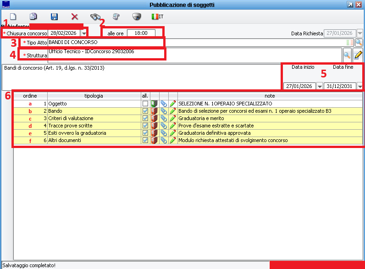The height and width of the screenshot is (269, 365).
Task: Click the red X delete icon
Action: pyautogui.click(x=74, y=16)
